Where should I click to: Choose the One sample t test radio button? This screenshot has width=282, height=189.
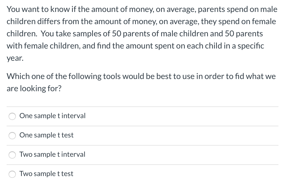click(12, 135)
